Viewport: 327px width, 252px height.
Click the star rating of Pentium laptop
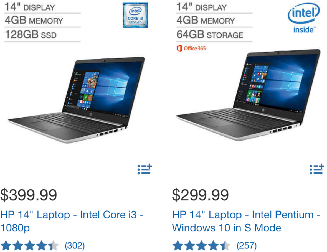(201, 246)
